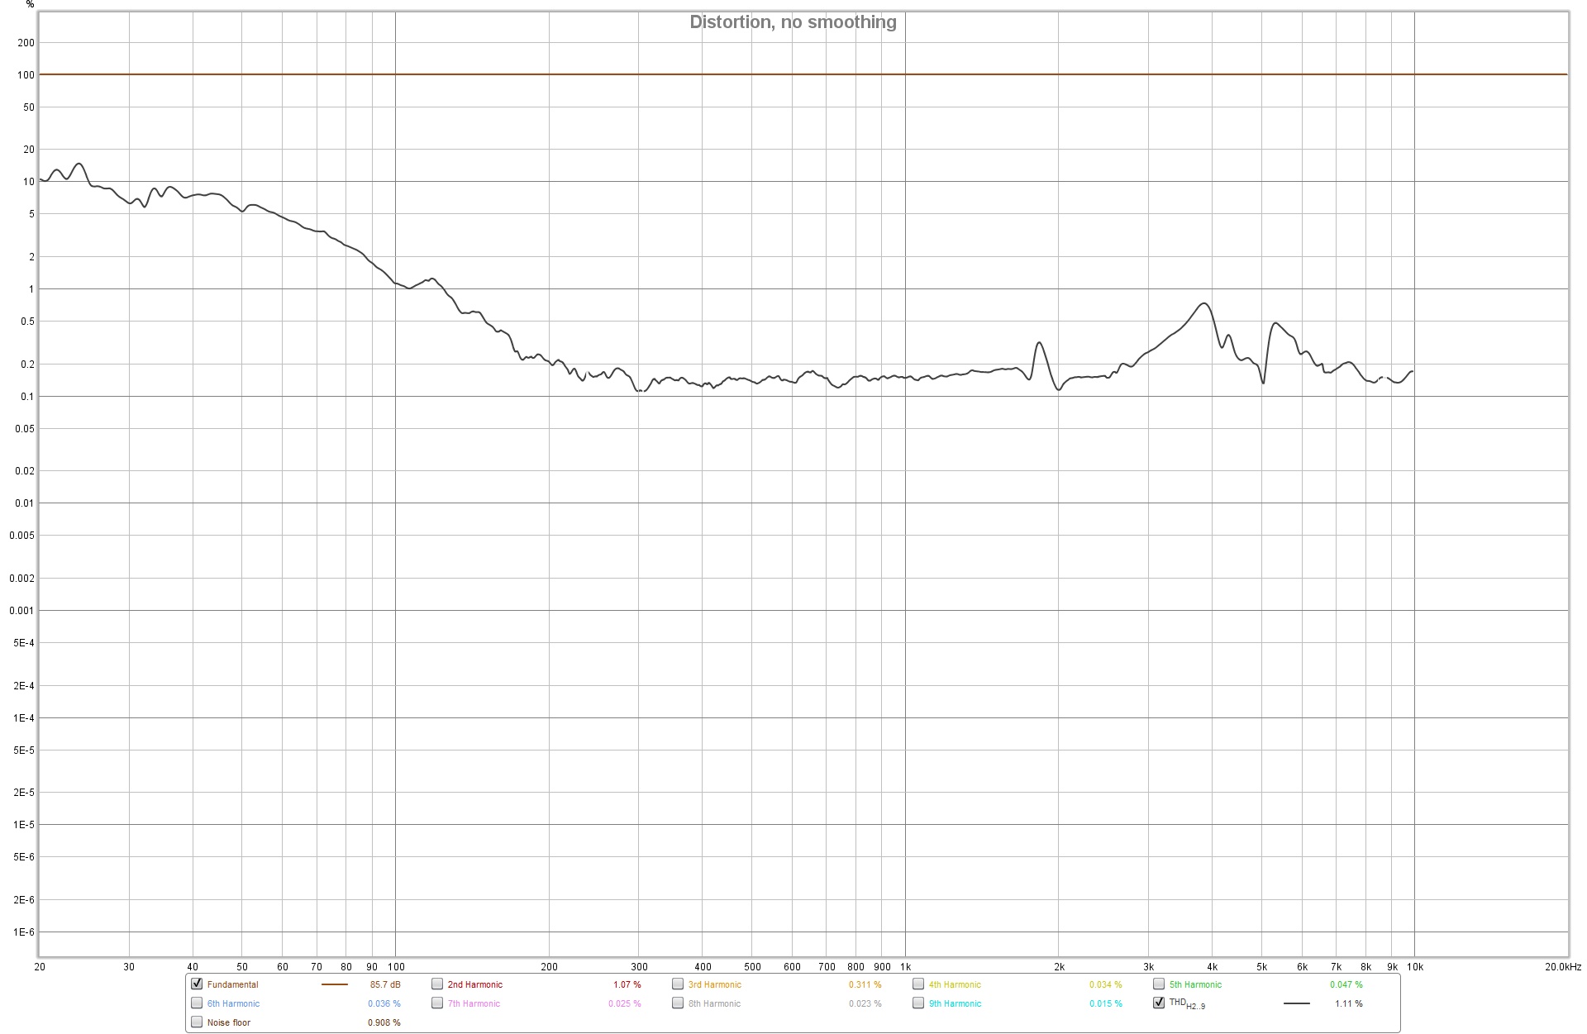Turn on the 5th Harmonic trace

tap(1159, 984)
